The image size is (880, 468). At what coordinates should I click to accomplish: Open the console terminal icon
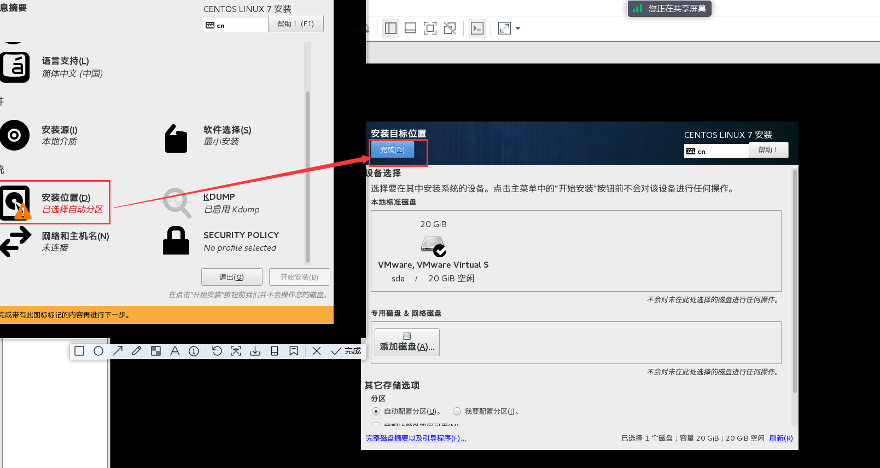click(477, 28)
